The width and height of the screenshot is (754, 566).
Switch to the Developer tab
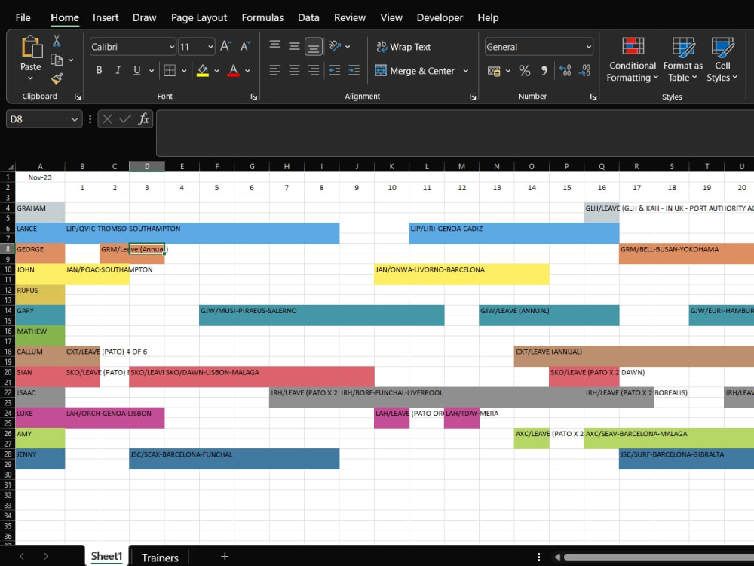point(440,17)
